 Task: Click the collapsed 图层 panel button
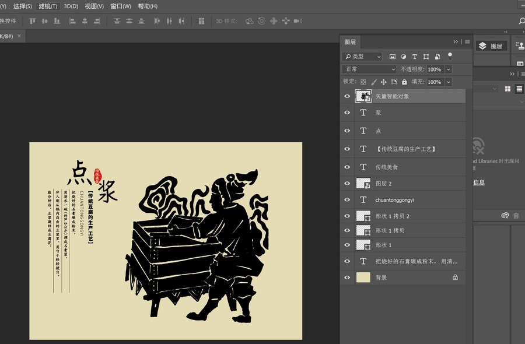(491, 46)
